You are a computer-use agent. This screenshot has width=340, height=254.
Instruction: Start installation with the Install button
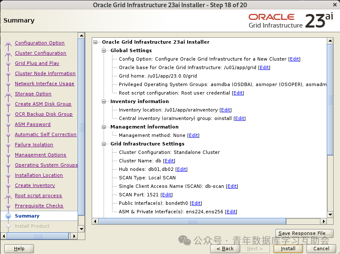[288, 248]
